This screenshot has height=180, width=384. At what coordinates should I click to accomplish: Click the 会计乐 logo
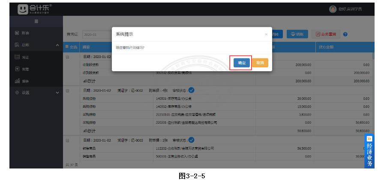(34, 9)
